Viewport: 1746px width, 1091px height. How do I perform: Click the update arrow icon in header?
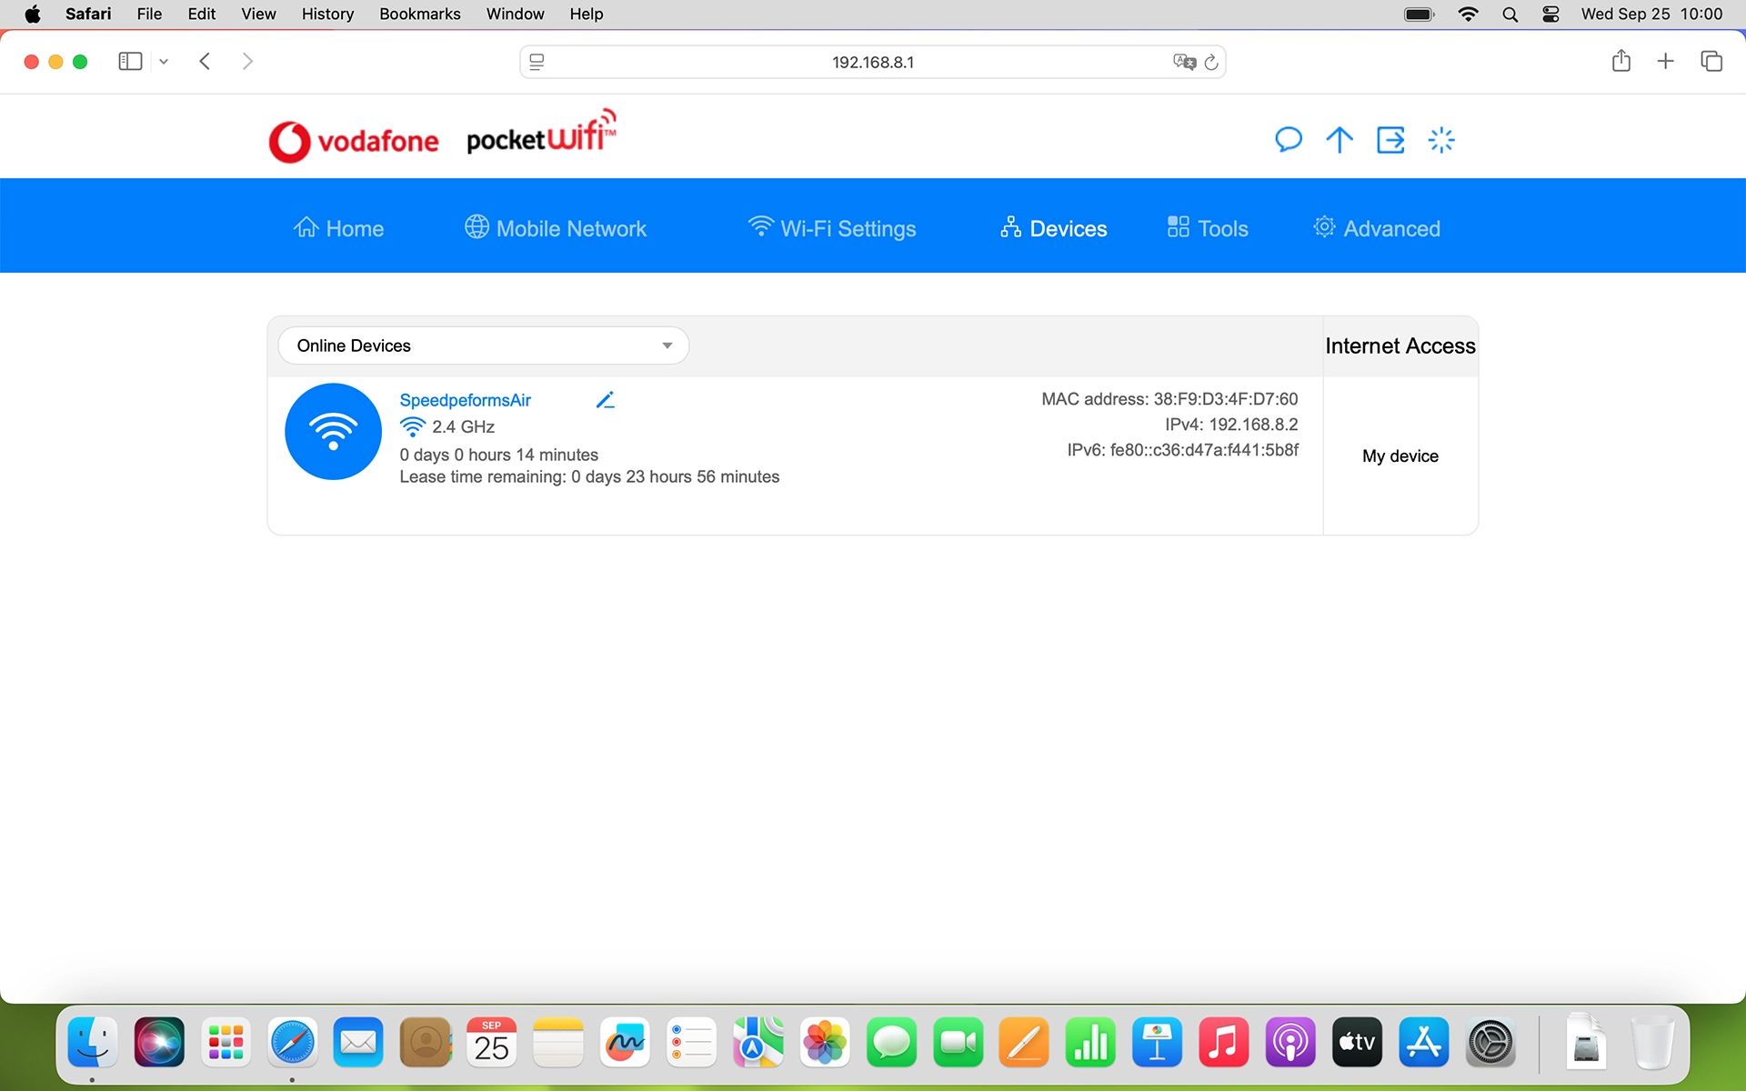click(x=1339, y=140)
